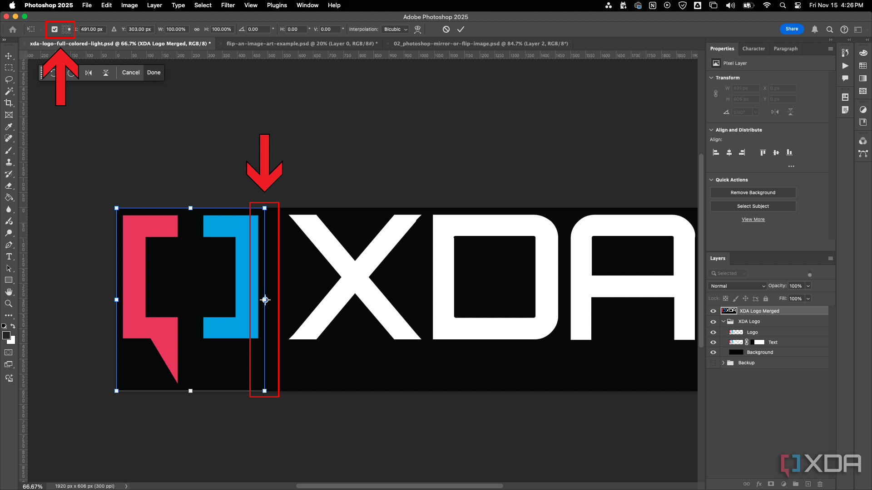The height and width of the screenshot is (490, 872).
Task: Open the Image menu
Action: point(129,5)
